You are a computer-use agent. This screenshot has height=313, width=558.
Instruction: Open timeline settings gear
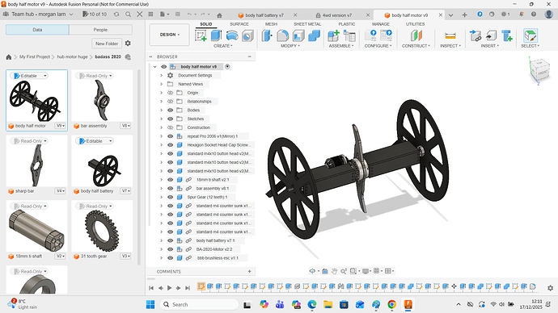[550, 288]
